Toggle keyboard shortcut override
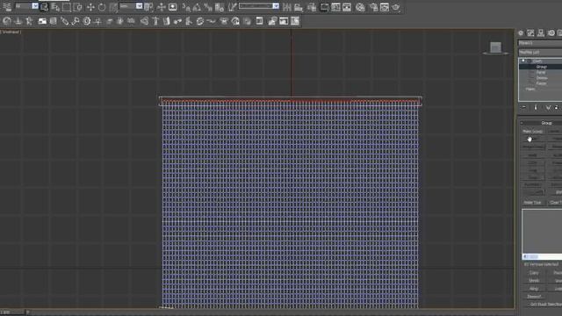Image resolution: width=562 pixels, height=316 pixels. click(x=173, y=7)
